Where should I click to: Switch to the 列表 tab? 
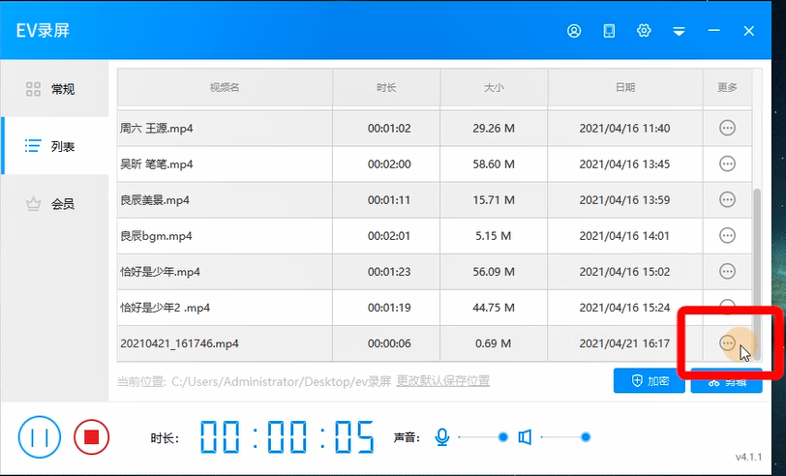coord(54,146)
